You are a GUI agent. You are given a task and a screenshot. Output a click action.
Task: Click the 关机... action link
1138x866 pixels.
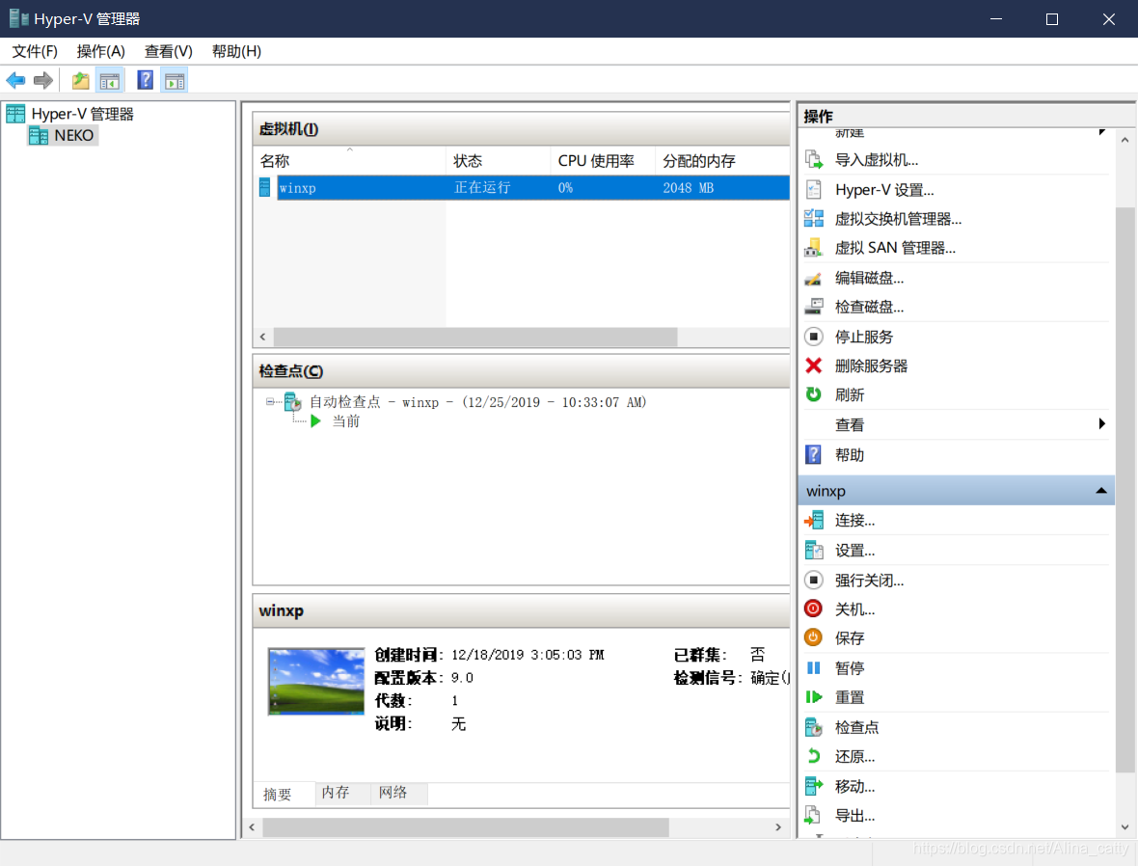click(x=855, y=609)
